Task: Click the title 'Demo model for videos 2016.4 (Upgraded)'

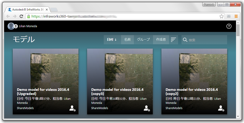Action: (43, 92)
